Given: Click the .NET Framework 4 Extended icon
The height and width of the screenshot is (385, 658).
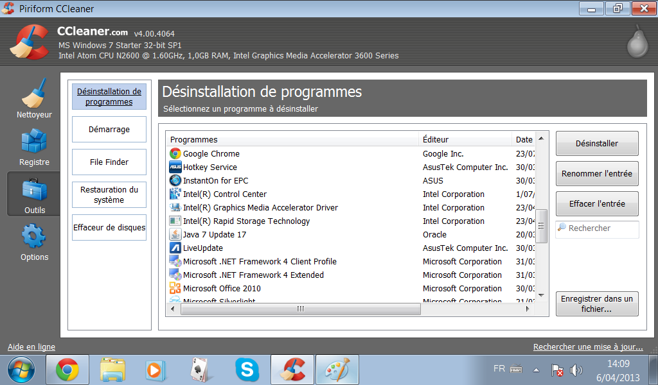Looking at the screenshot, I should (x=175, y=275).
